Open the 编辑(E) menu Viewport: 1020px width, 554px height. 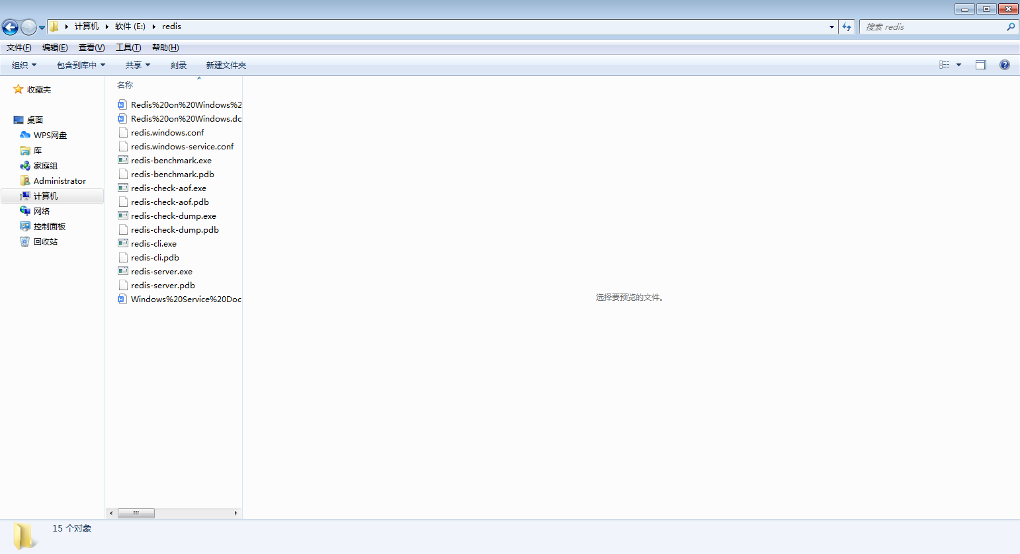click(x=55, y=48)
